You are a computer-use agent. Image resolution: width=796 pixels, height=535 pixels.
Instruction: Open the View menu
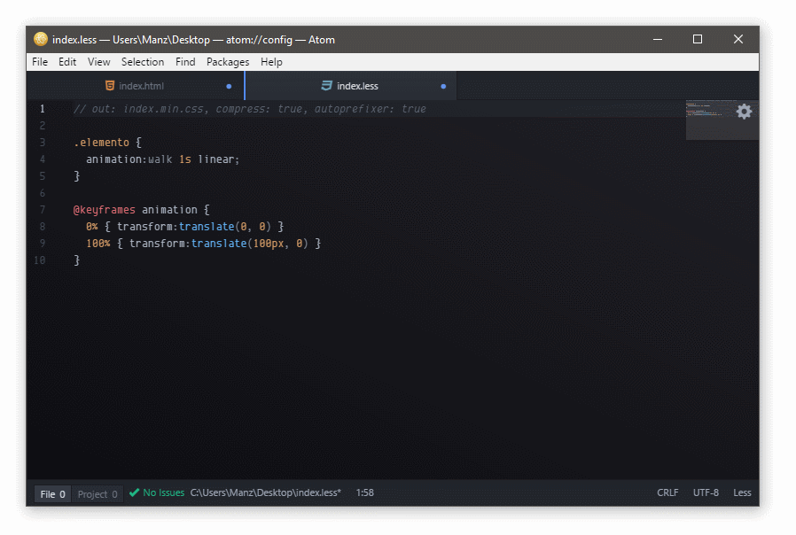click(x=98, y=62)
